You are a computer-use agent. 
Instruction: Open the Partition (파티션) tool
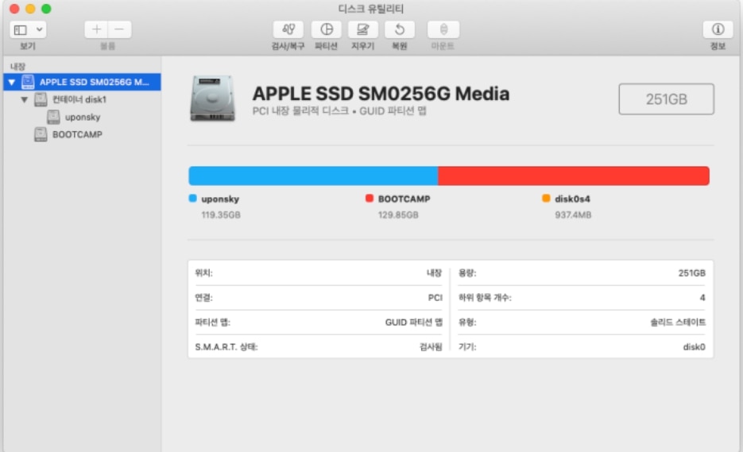(x=326, y=29)
